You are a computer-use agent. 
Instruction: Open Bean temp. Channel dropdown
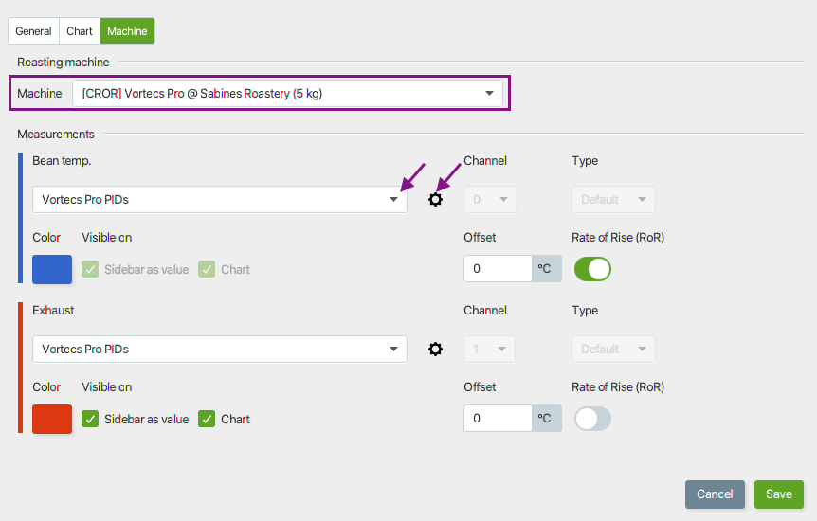(490, 200)
